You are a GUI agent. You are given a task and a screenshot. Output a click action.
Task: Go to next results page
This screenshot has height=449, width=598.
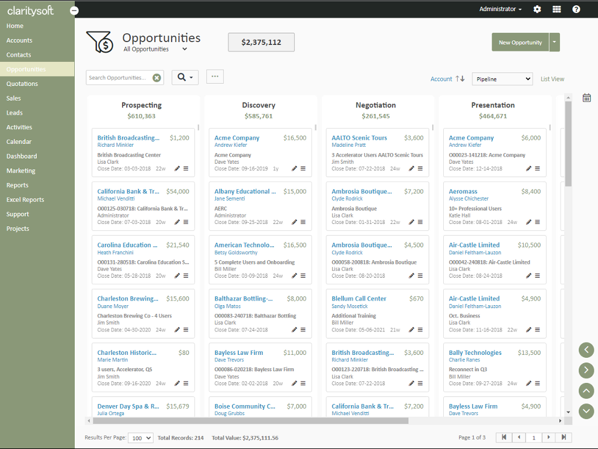(x=548, y=437)
